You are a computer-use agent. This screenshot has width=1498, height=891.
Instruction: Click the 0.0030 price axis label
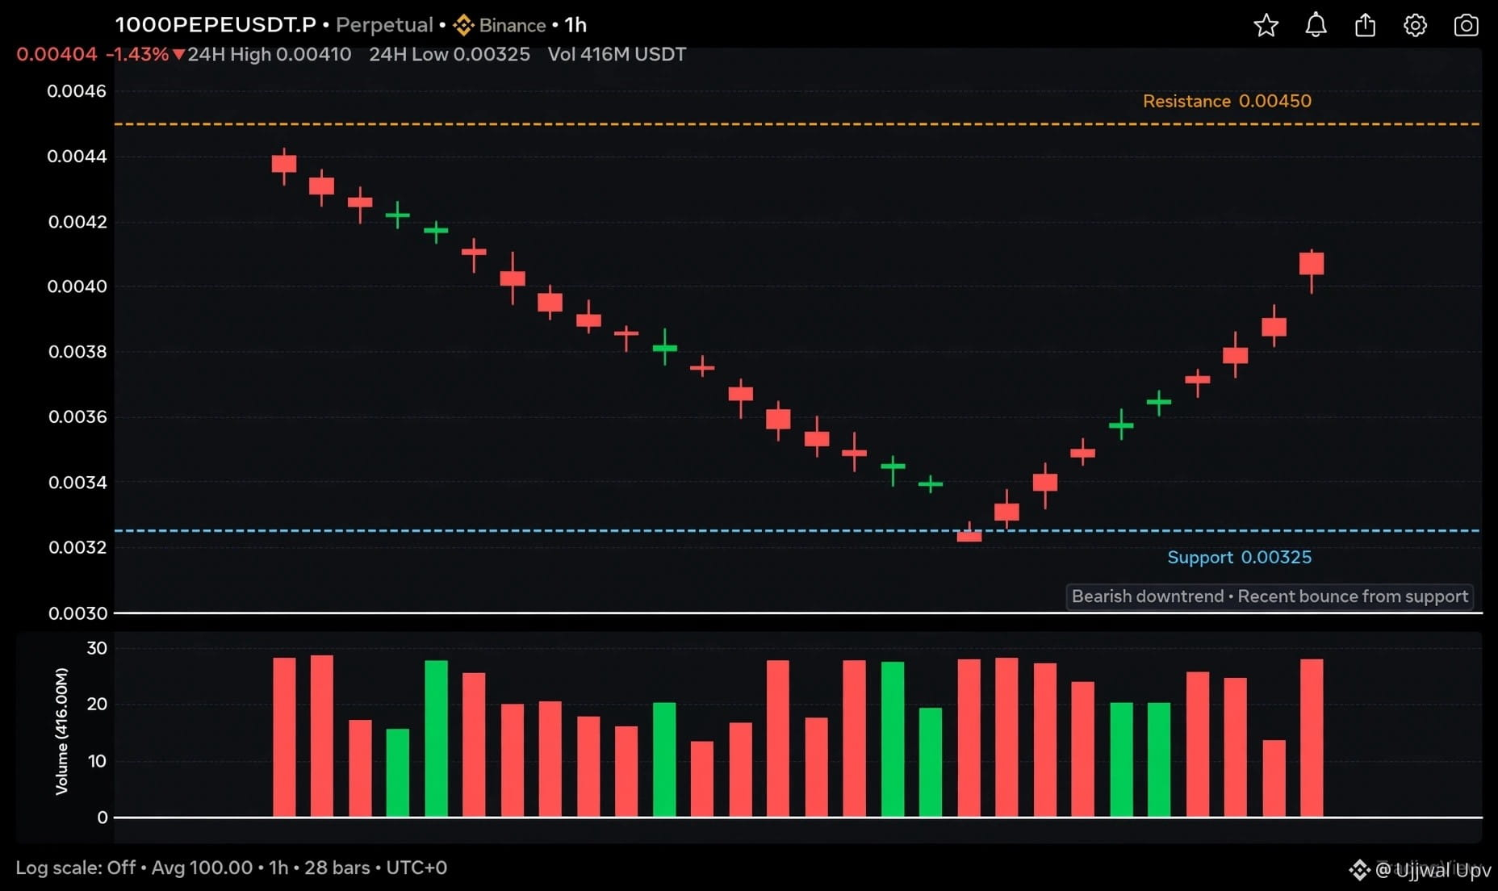(77, 613)
